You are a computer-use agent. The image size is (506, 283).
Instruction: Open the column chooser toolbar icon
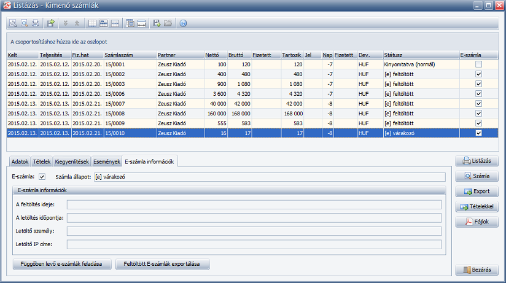click(130, 23)
